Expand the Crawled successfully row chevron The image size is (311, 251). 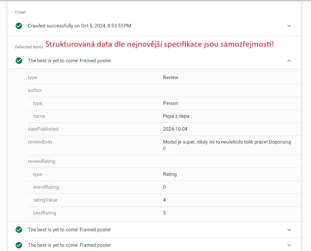coord(289,26)
